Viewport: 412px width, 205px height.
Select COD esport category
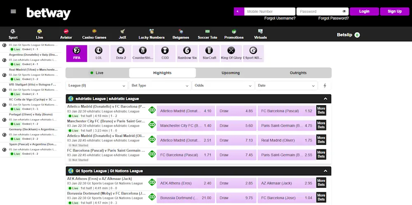pos(165,54)
